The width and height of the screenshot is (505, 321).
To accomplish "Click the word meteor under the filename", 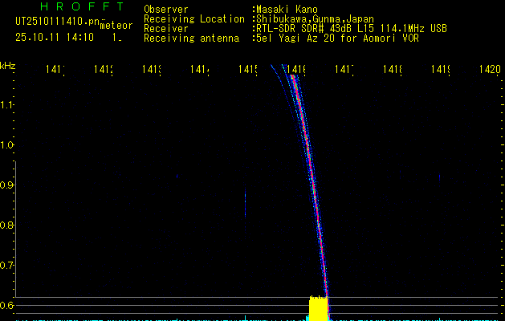I will [116, 26].
